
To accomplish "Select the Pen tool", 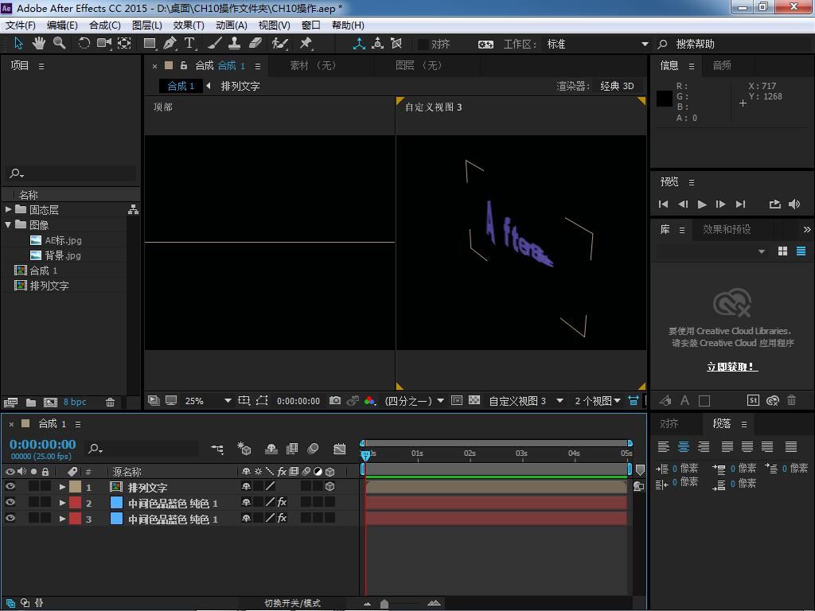I will click(x=170, y=44).
